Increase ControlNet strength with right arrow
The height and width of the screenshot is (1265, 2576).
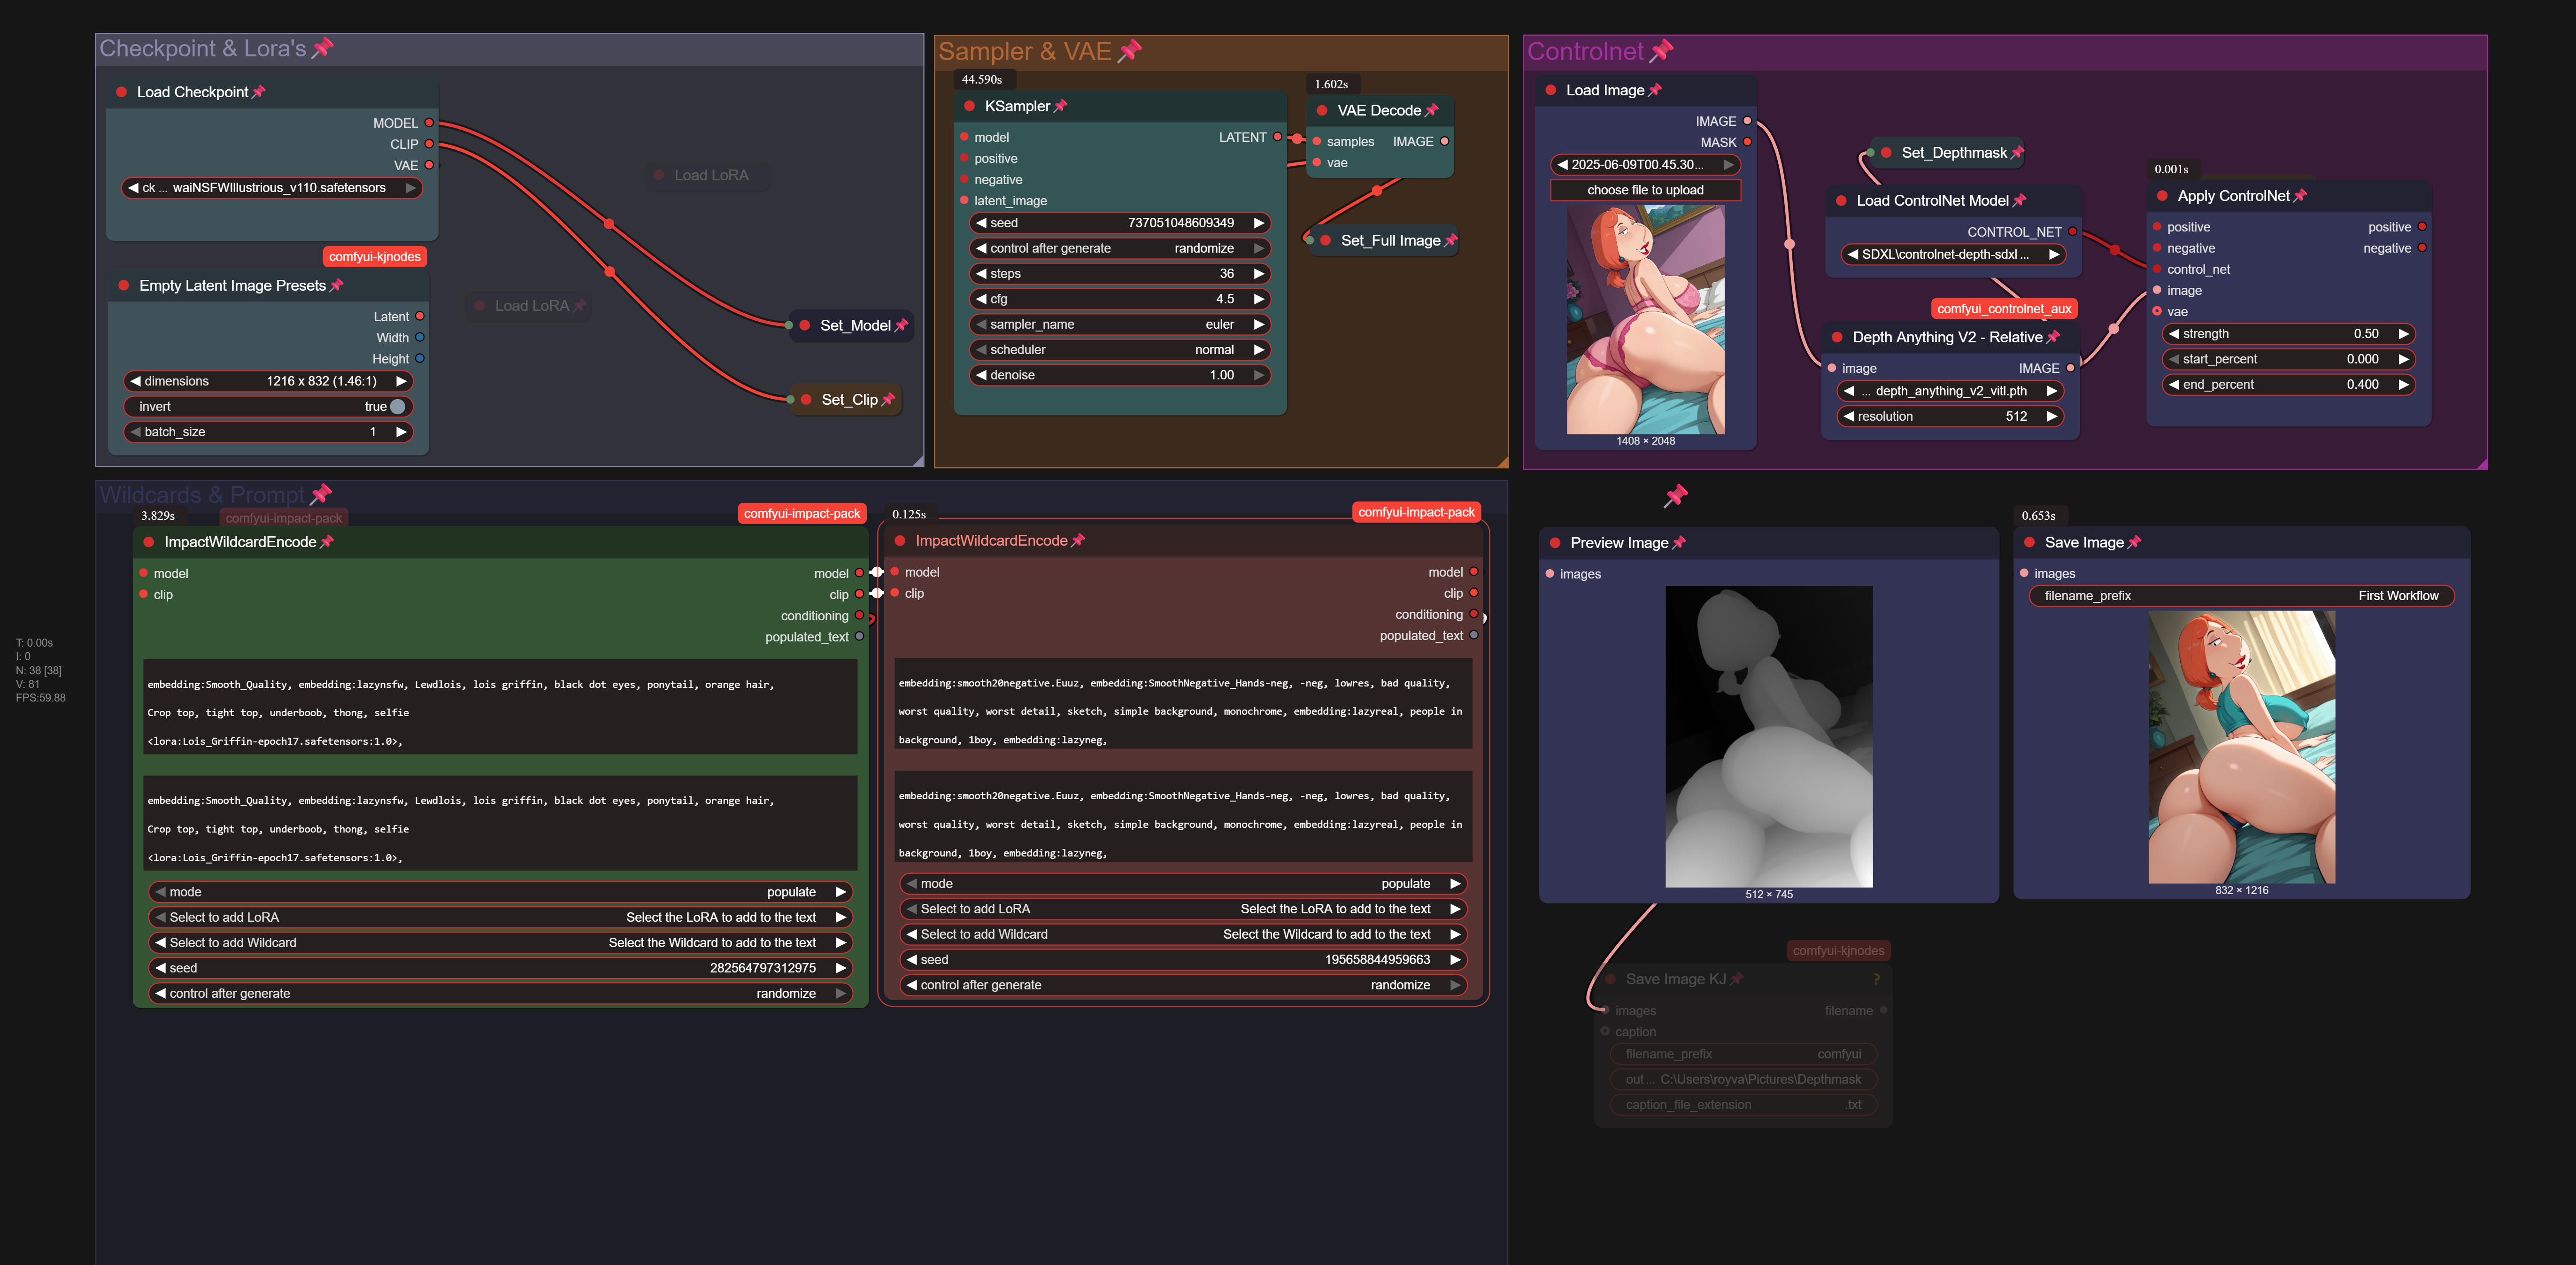[x=2403, y=334]
